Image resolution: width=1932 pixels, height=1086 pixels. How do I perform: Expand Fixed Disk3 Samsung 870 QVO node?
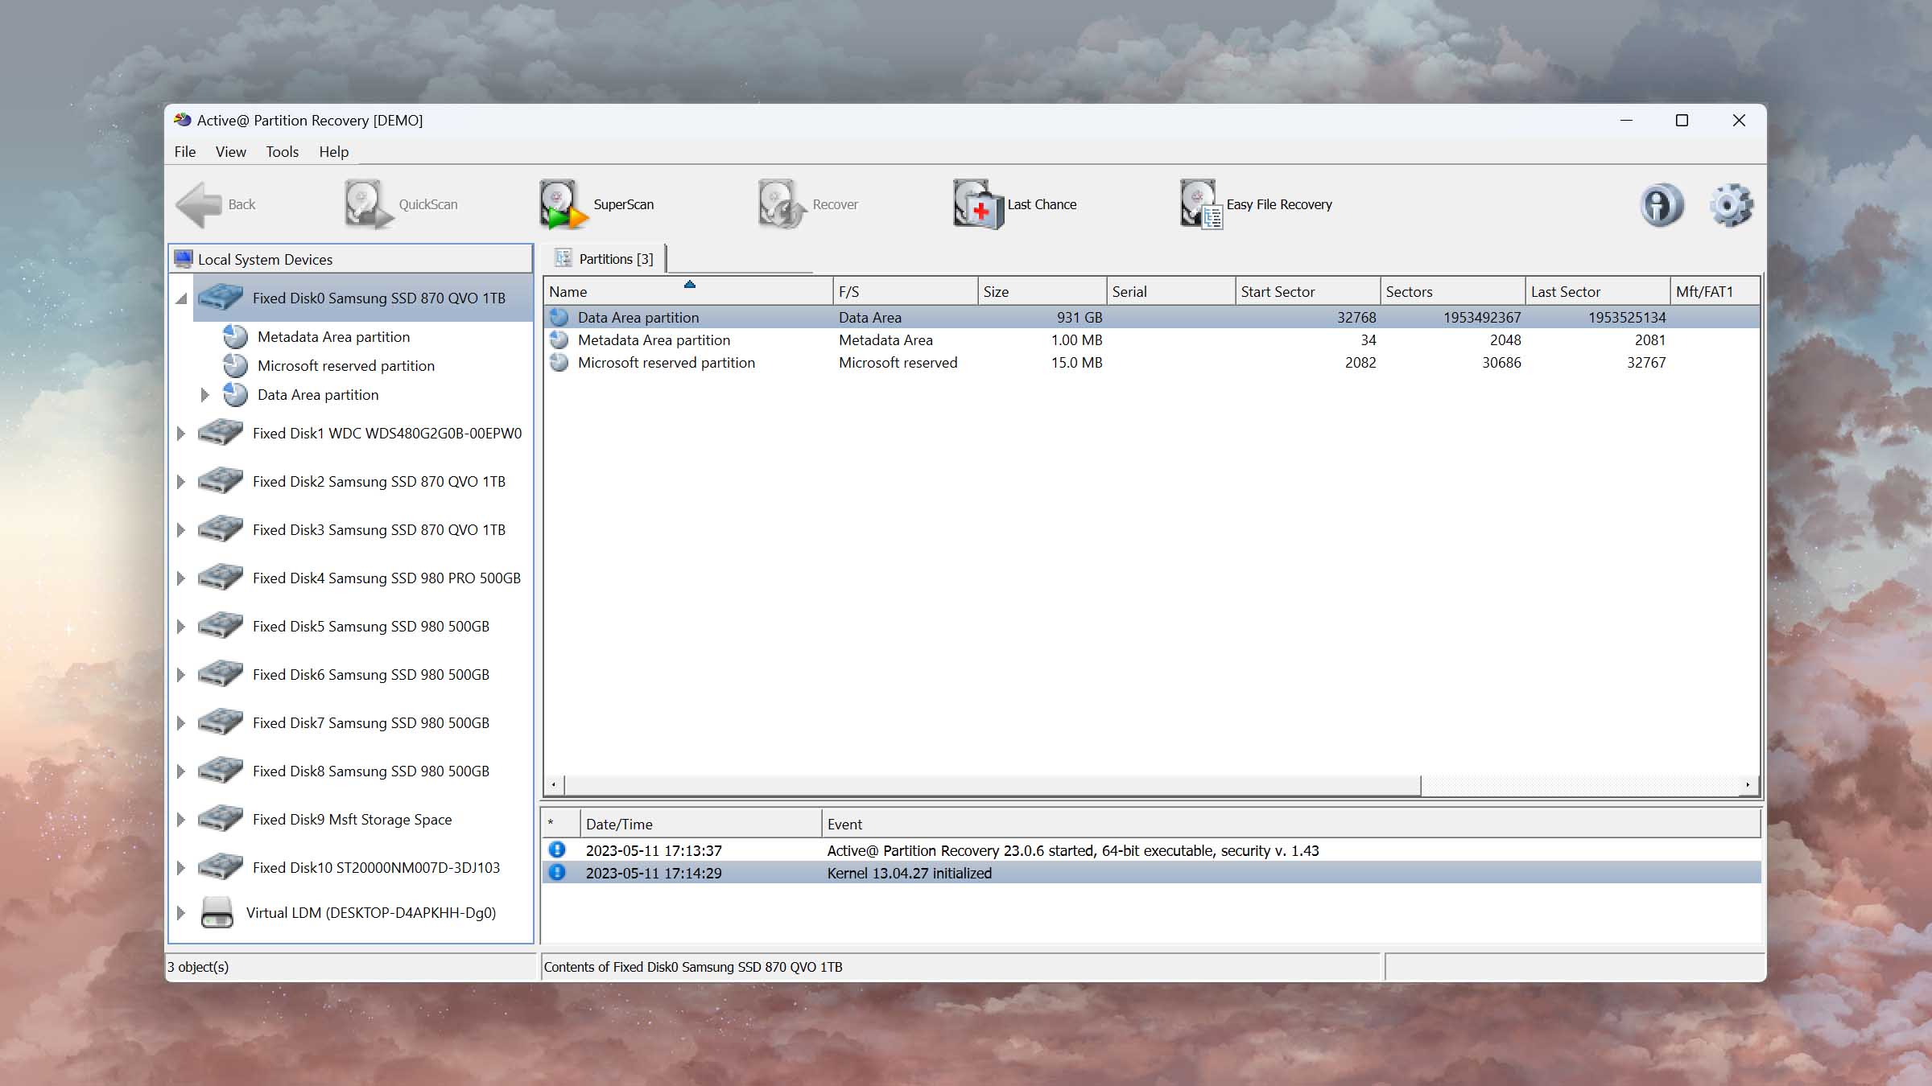tap(181, 530)
